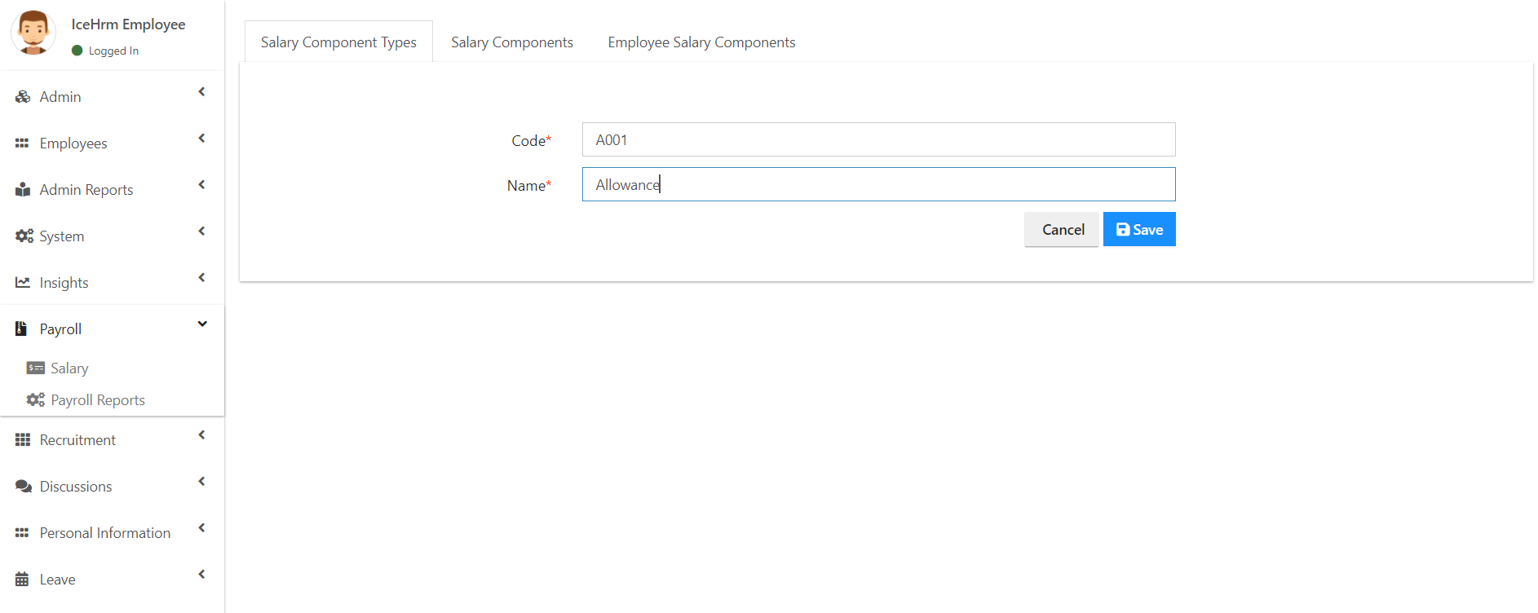Collapse the Payroll menu chevron
Viewport: 1538px width, 613px height.
pyautogui.click(x=202, y=324)
